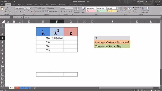Collapse the ribbon with the chevron
The height and width of the screenshot is (91, 162).
[x=160, y=14]
